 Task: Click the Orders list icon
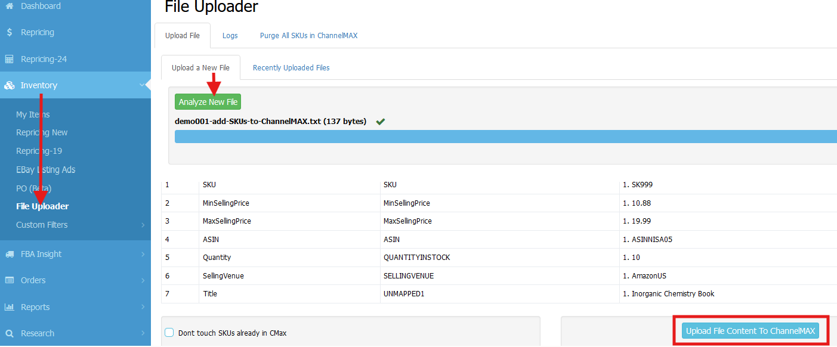10,280
